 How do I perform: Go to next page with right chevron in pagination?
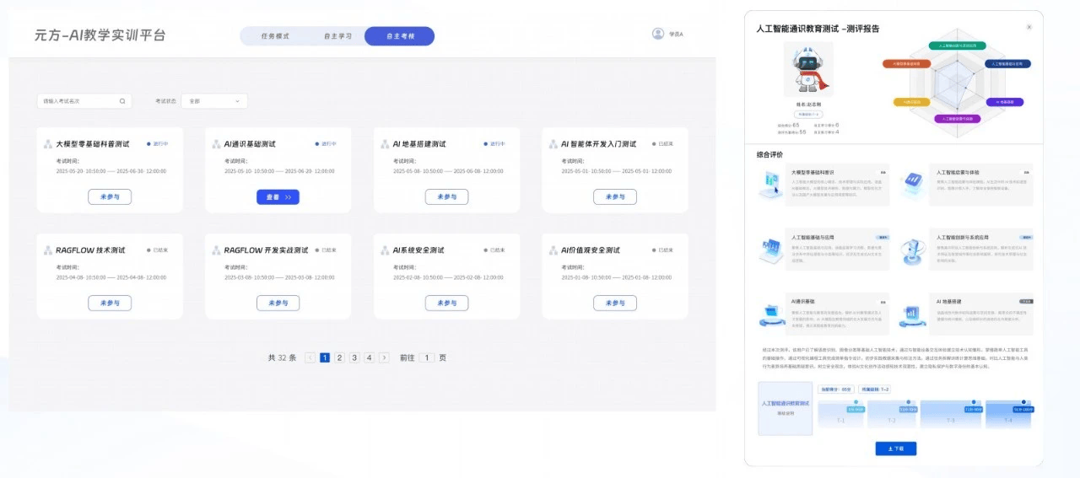[x=384, y=357]
